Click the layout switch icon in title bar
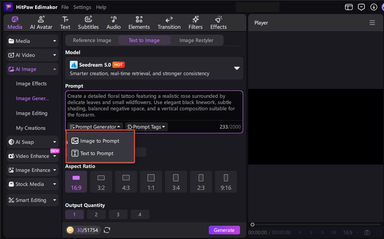 [x=349, y=7]
